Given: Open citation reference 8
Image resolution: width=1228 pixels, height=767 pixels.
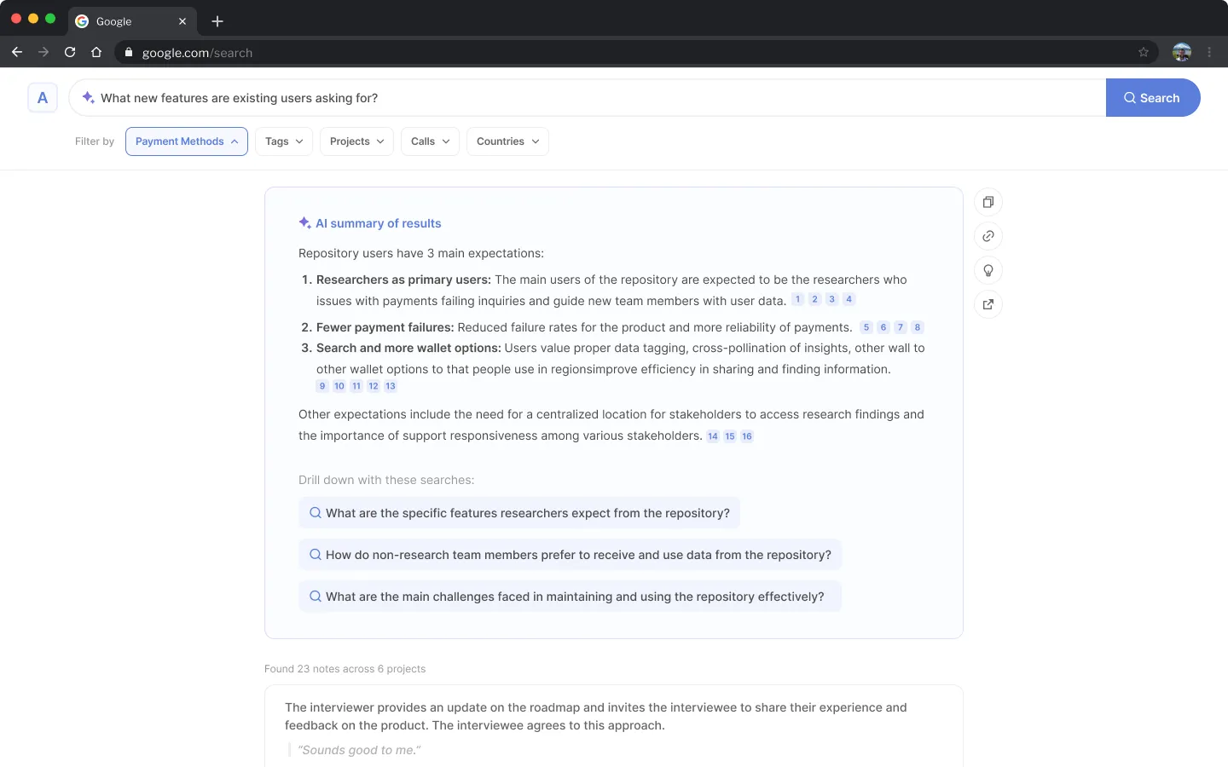Looking at the screenshot, I should click(918, 327).
